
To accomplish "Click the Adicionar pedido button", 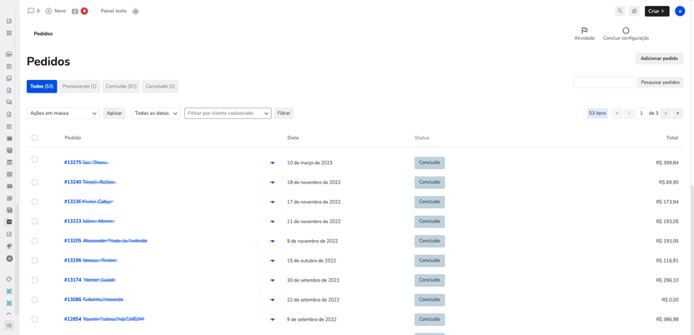I will [x=659, y=58].
